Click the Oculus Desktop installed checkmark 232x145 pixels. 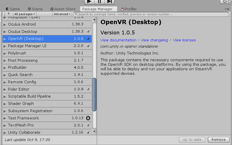pyautogui.click(x=88, y=31)
